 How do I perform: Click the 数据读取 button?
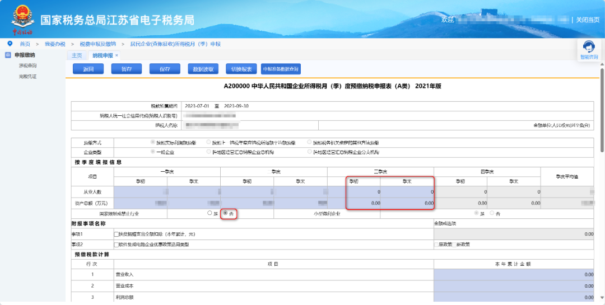point(203,69)
